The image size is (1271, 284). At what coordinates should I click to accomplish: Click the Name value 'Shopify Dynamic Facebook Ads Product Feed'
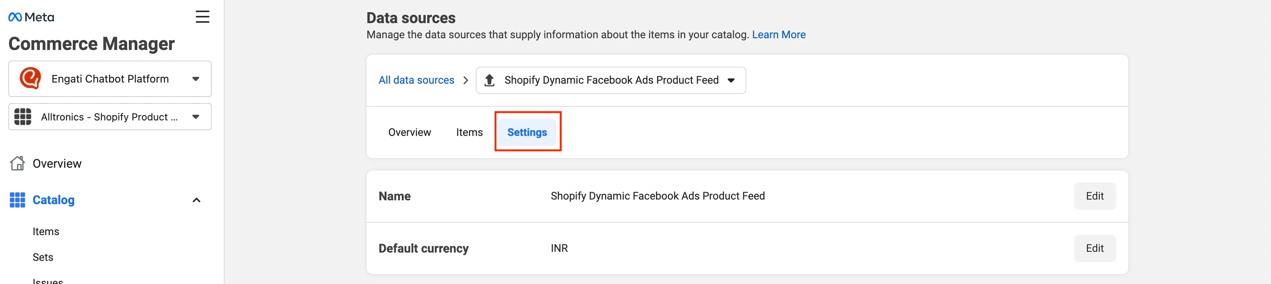[657, 196]
